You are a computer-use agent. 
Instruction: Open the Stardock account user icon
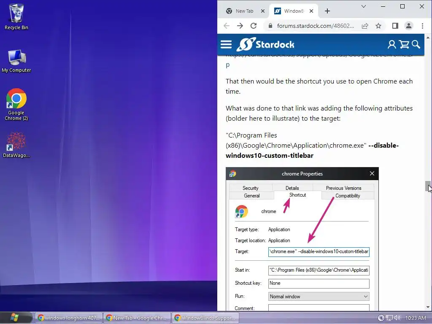pos(391,44)
